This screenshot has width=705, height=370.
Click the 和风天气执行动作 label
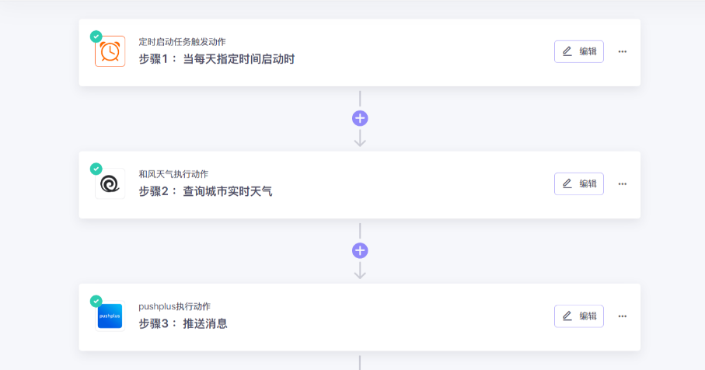173,174
